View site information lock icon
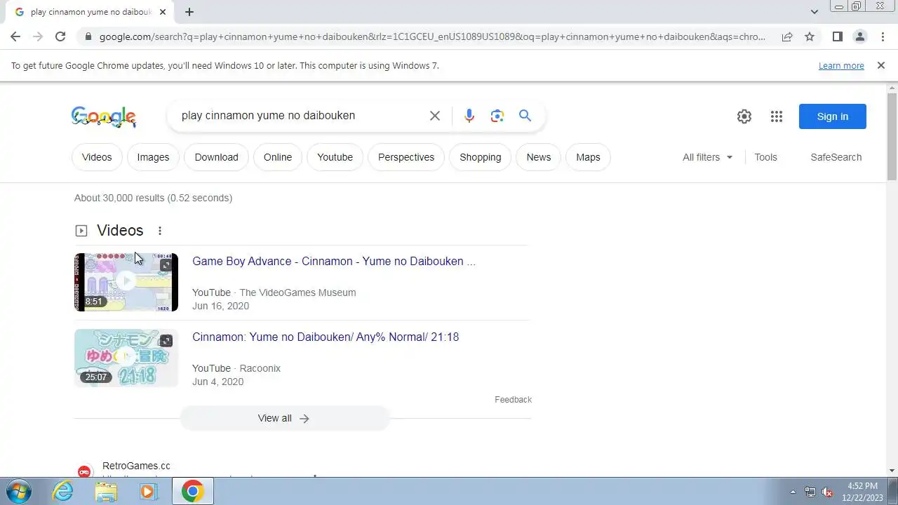This screenshot has width=898, height=505. (87, 36)
